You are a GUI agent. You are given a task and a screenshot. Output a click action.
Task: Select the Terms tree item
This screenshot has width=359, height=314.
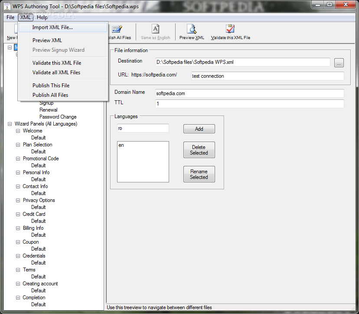[29, 270]
